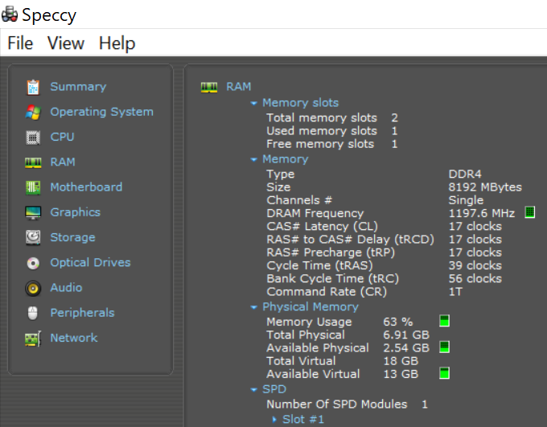Click the green graph icon beside Memory Usage
Viewport: 547px width, 427px height.
point(444,321)
